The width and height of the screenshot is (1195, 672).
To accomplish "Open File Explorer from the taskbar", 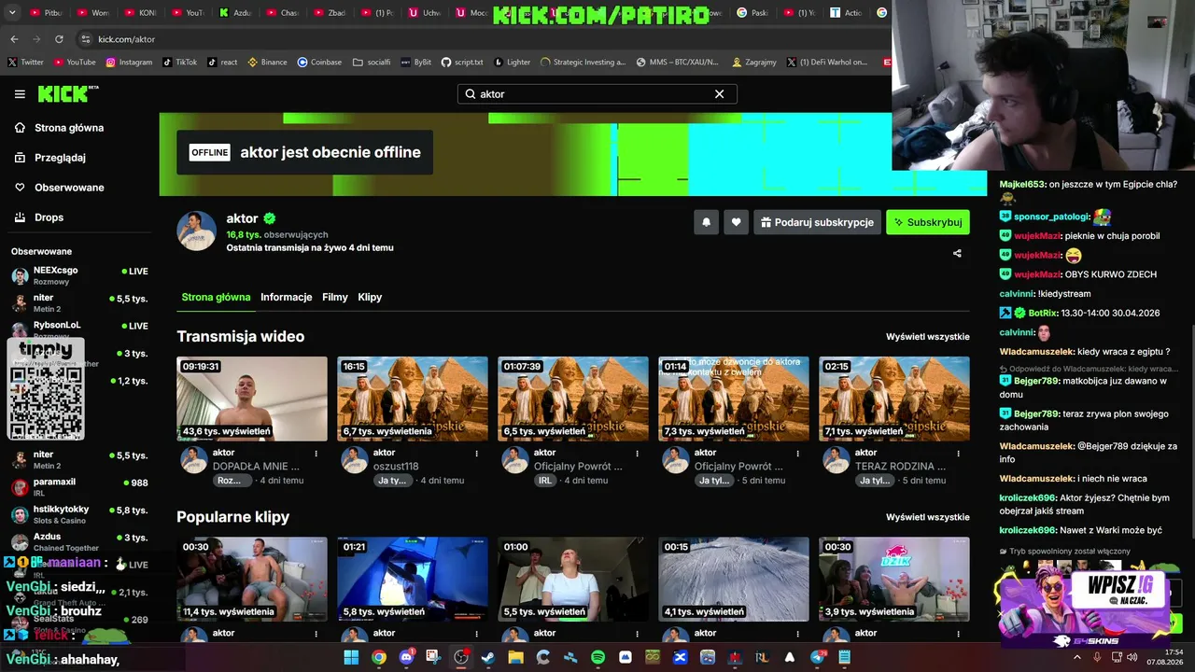I will coord(515,658).
